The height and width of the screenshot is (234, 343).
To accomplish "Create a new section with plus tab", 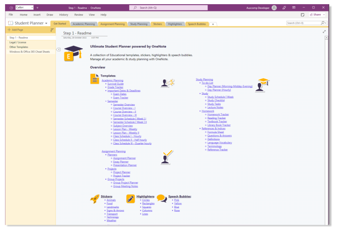I will pyautogui.click(x=213, y=24).
